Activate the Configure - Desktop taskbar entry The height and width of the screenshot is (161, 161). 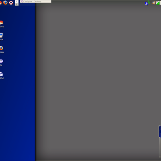(35, 1)
